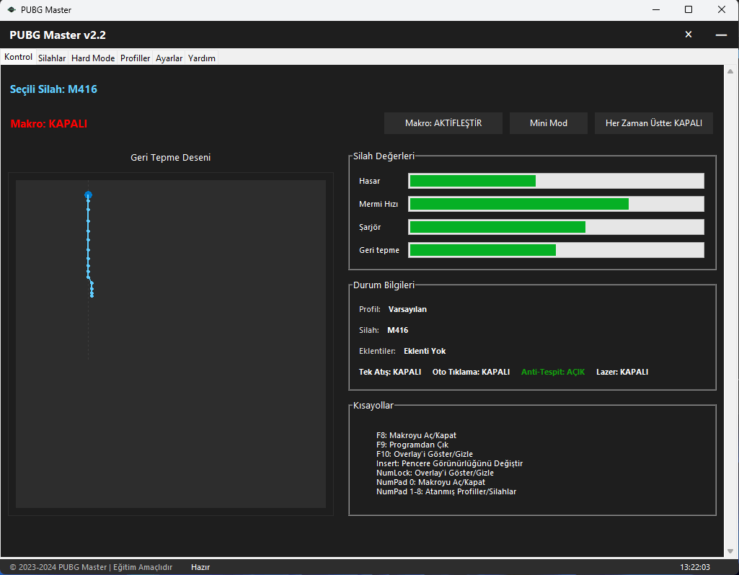739x575 pixels.
Task: Show the Yardım tab
Action: [x=202, y=58]
